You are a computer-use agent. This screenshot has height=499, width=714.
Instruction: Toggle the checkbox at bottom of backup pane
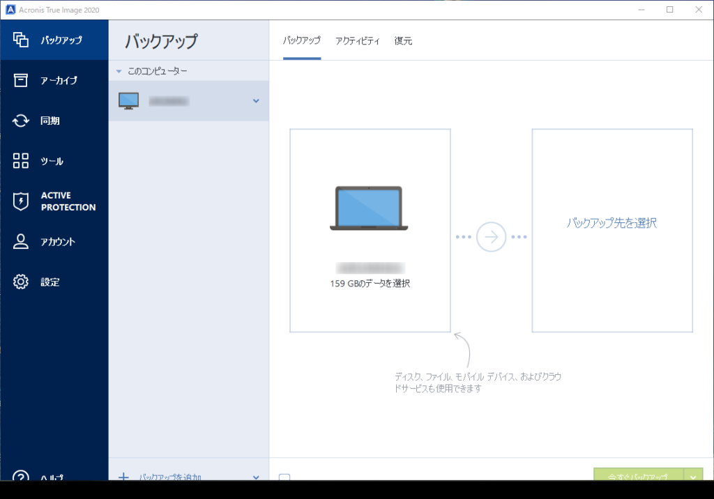pos(284,477)
